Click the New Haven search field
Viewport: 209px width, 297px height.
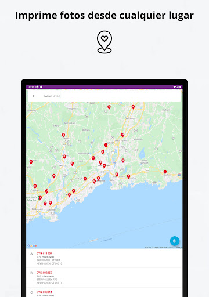tap(105, 96)
